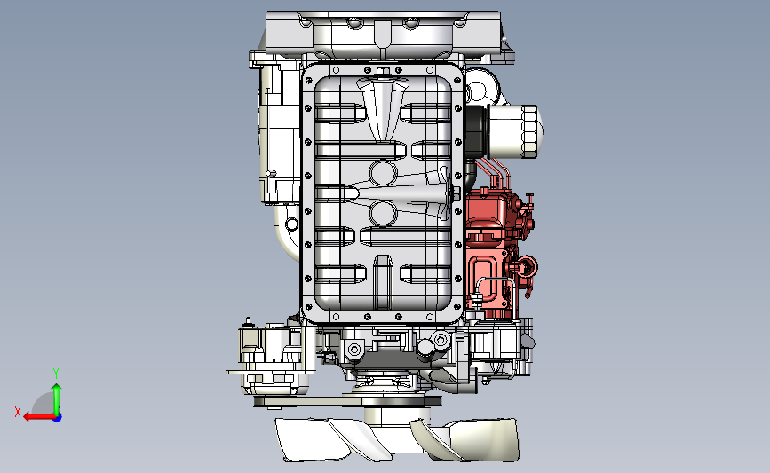Select the cooling fan blades at the bottom
770x473 pixels.
397,439
